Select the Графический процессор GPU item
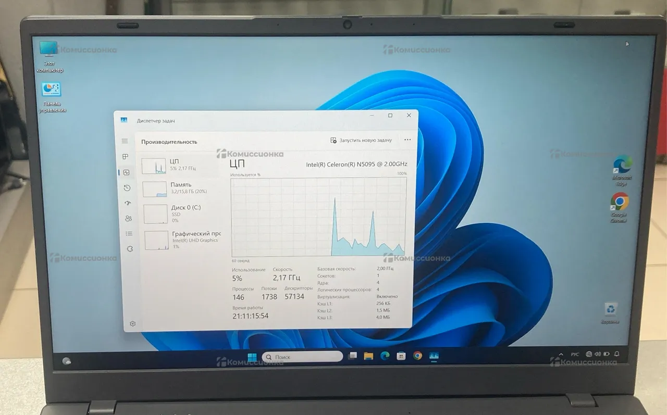 [183, 240]
